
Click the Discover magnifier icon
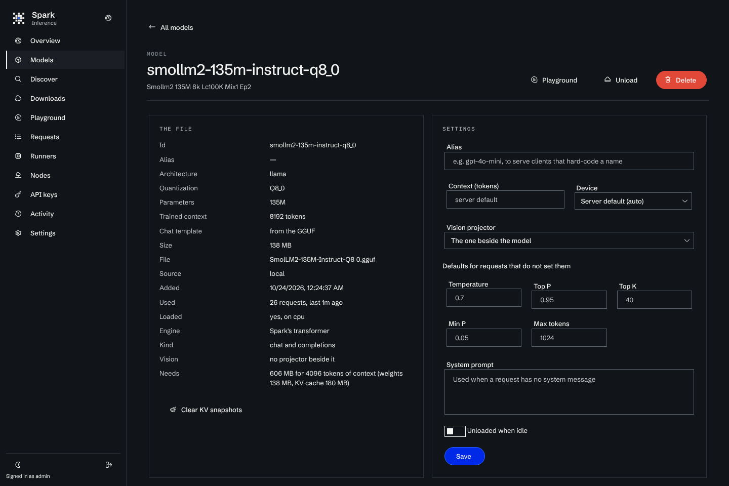[x=18, y=79]
